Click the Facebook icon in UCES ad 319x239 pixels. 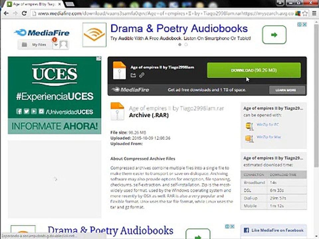19,112
